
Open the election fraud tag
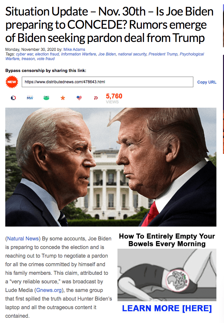click(47, 54)
